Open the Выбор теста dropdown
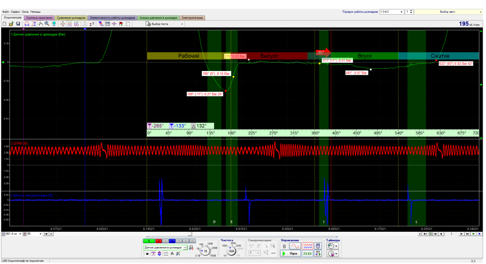 tap(164, 24)
